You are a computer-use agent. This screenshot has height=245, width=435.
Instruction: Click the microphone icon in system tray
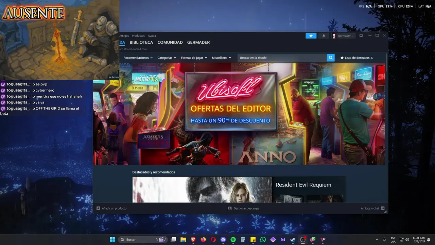click(x=384, y=240)
